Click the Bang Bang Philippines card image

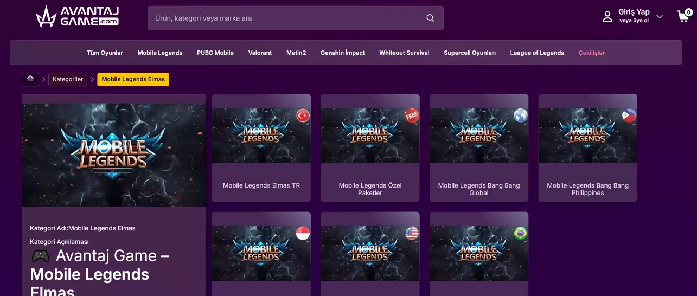point(588,135)
